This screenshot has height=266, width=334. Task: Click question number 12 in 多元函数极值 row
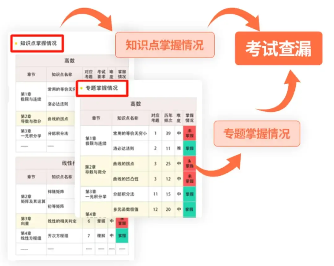(x=156, y=209)
